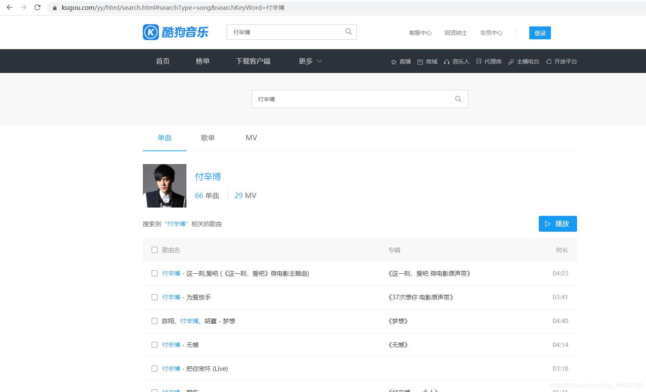Screen dimensions: 646x392
Task: Open 下载客户端 in the navigation bar
Action: click(253, 61)
